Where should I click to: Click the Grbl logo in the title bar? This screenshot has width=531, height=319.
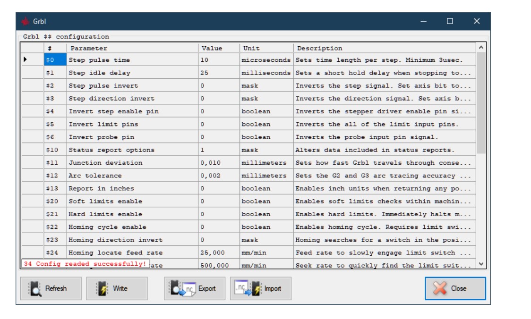pos(26,21)
